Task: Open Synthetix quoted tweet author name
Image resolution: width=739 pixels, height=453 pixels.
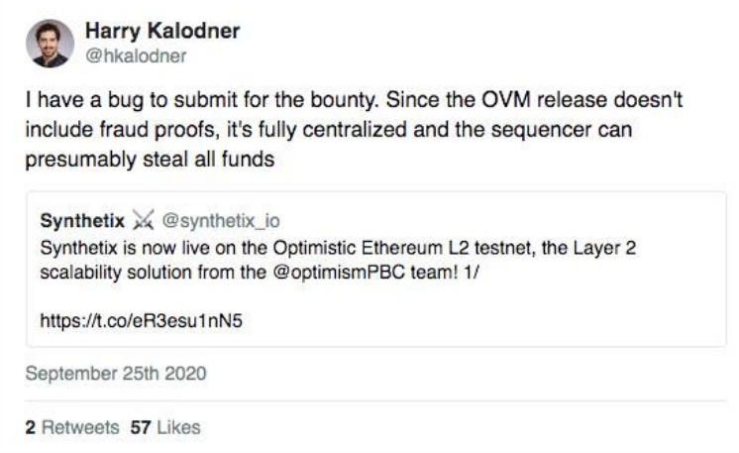Action: pyautogui.click(x=82, y=221)
